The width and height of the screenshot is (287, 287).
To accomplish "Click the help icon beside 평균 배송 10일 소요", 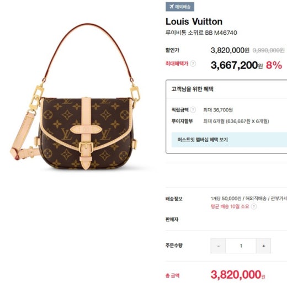I will point(254,206).
